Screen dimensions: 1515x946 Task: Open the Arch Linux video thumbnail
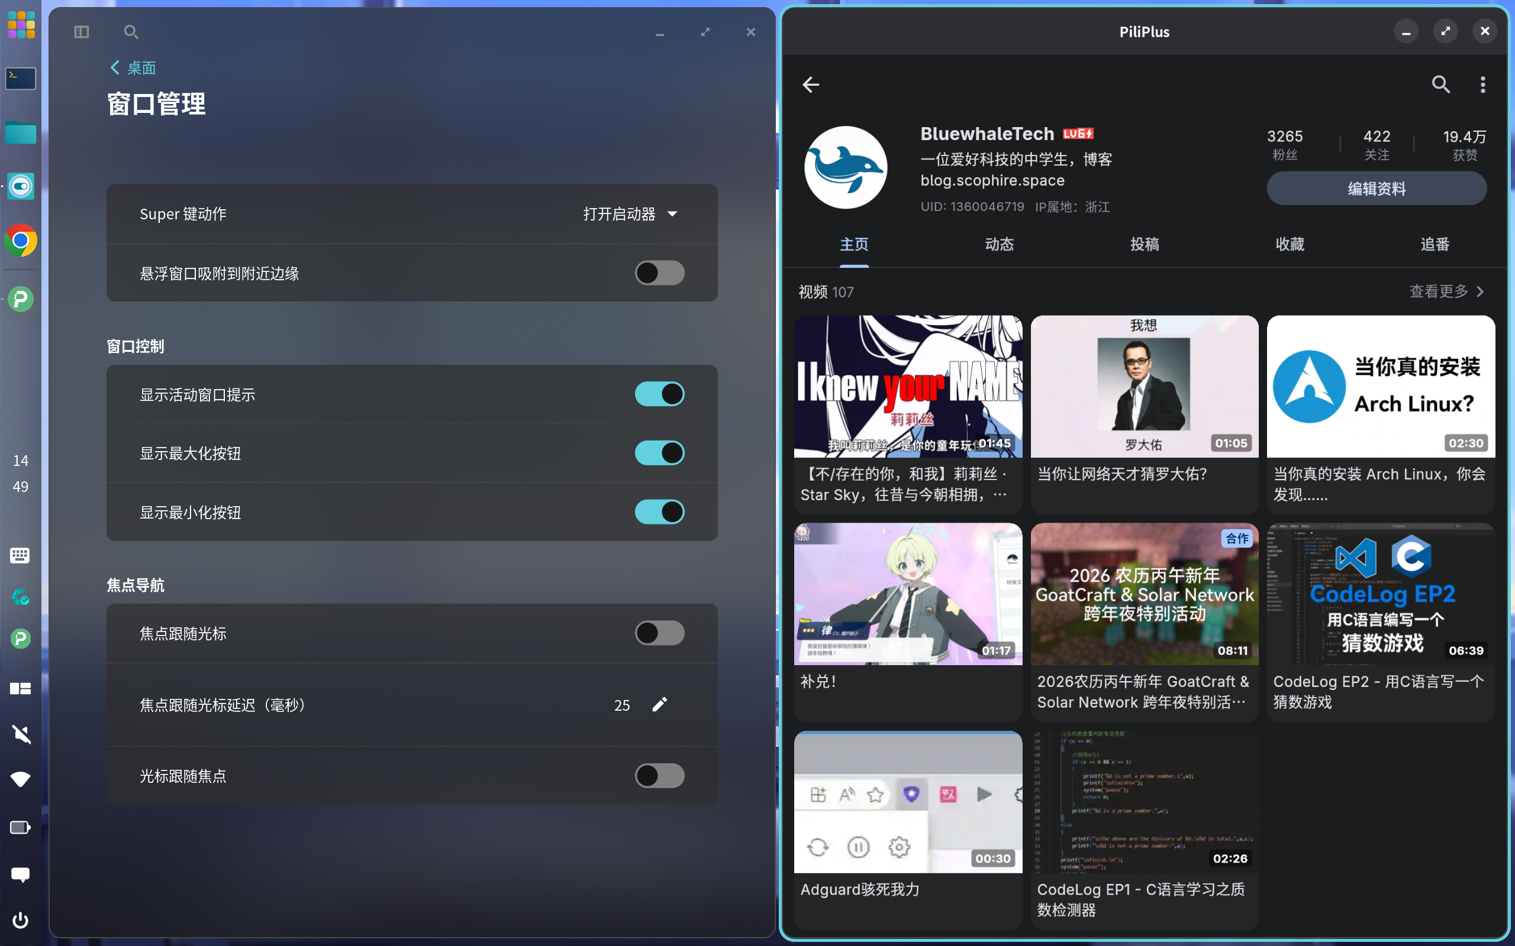coord(1381,386)
